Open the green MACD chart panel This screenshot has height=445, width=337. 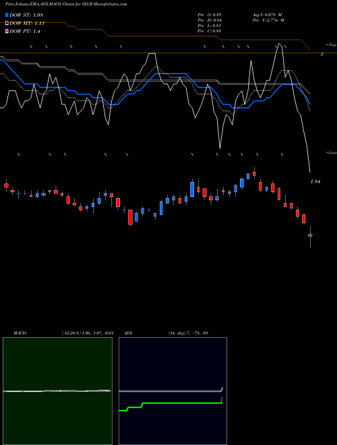point(57,391)
